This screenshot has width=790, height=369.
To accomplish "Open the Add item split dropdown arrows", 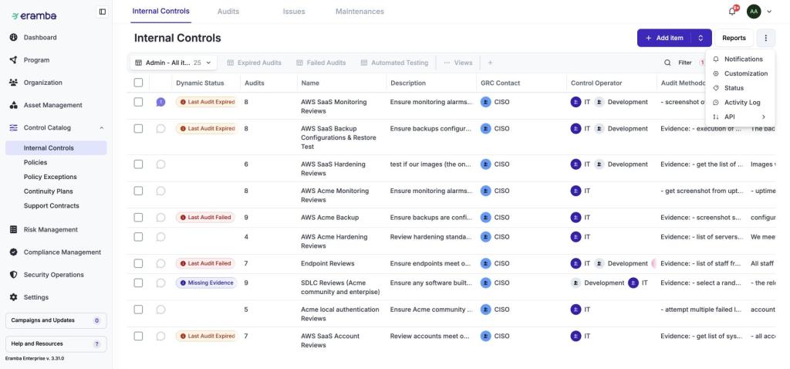I will click(x=701, y=38).
